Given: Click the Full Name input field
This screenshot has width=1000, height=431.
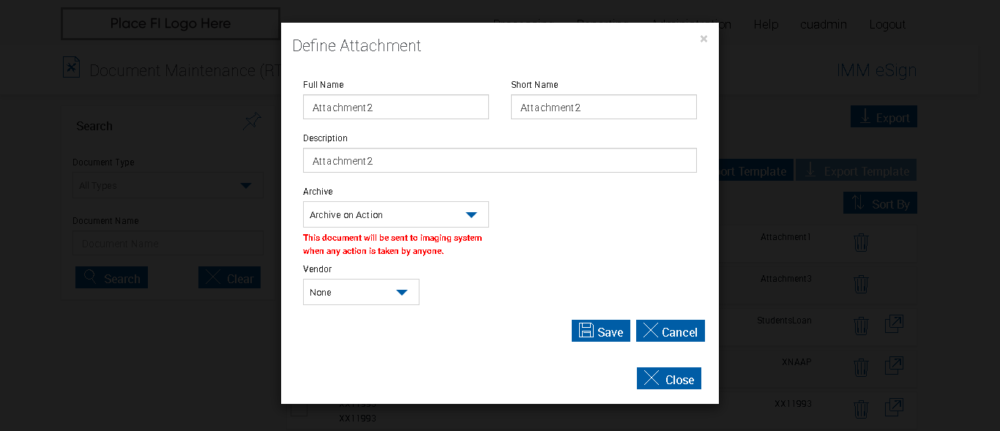Looking at the screenshot, I should (x=395, y=107).
